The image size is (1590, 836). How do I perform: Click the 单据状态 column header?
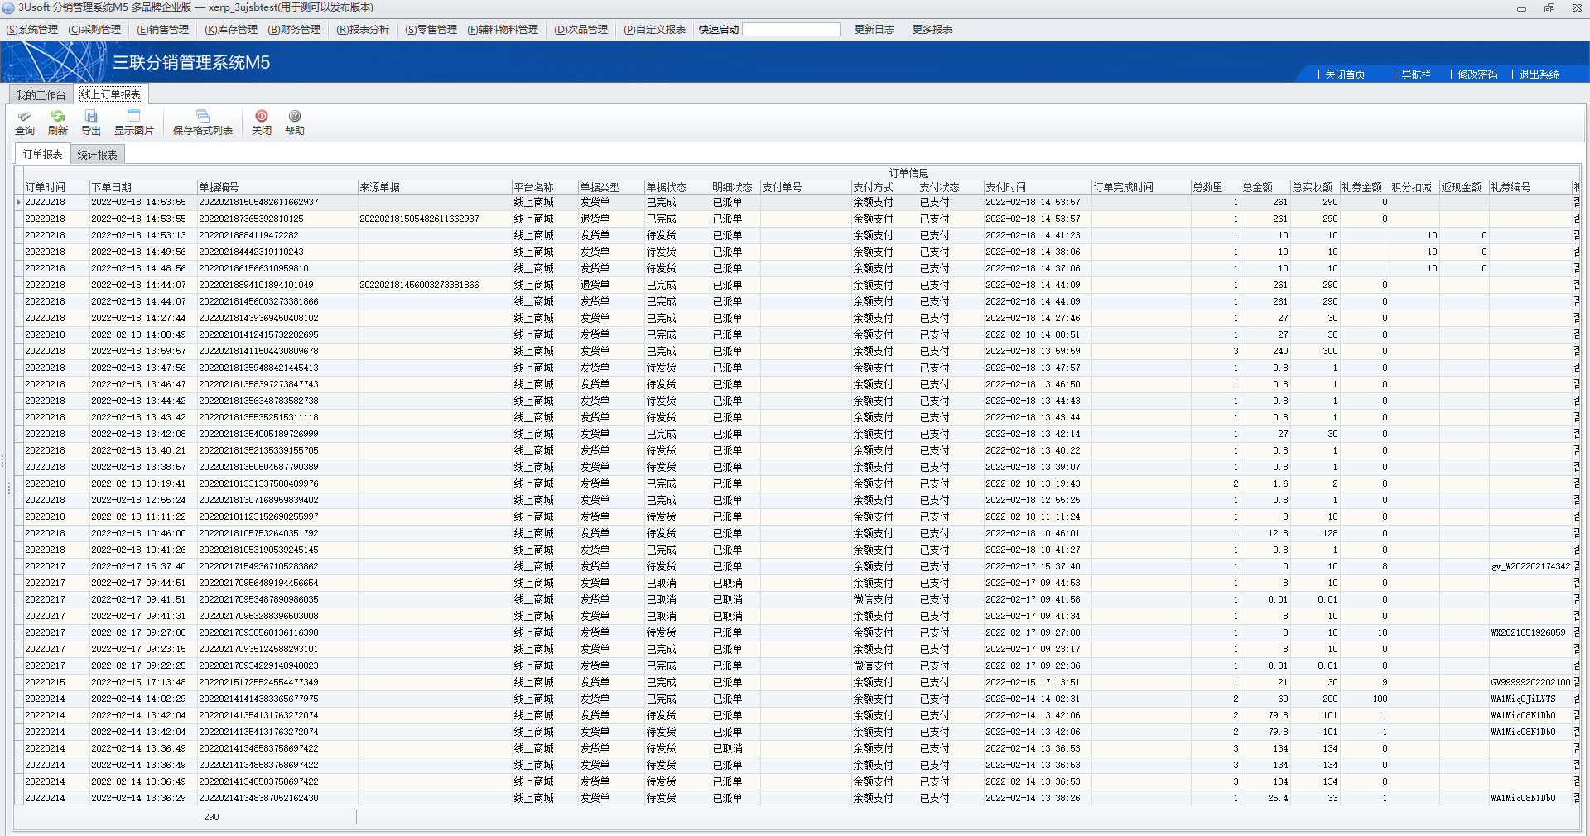pos(677,187)
